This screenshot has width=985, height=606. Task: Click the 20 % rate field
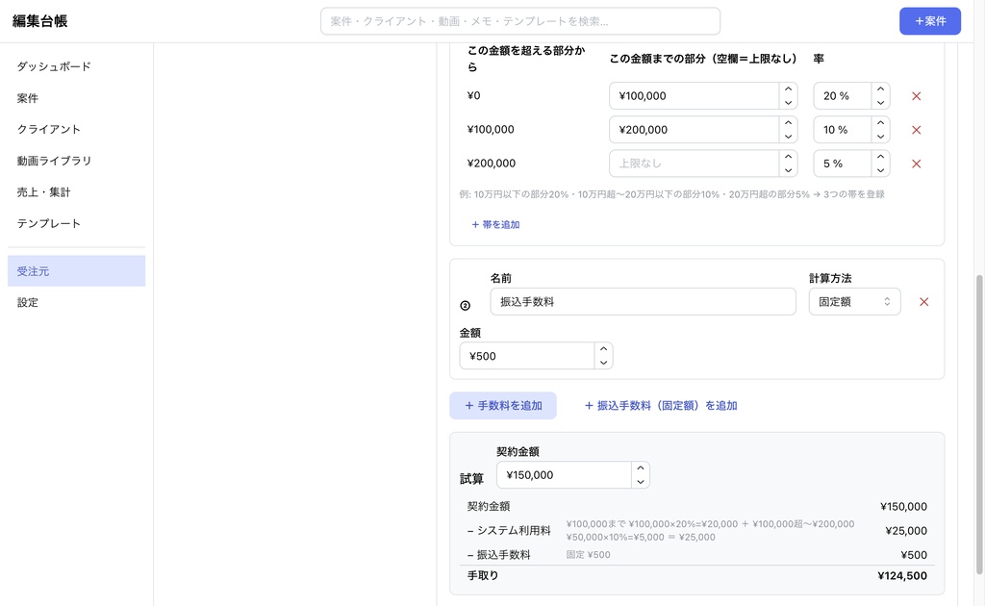click(x=843, y=96)
